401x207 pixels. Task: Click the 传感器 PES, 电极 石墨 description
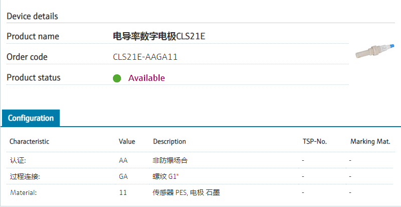187,192
